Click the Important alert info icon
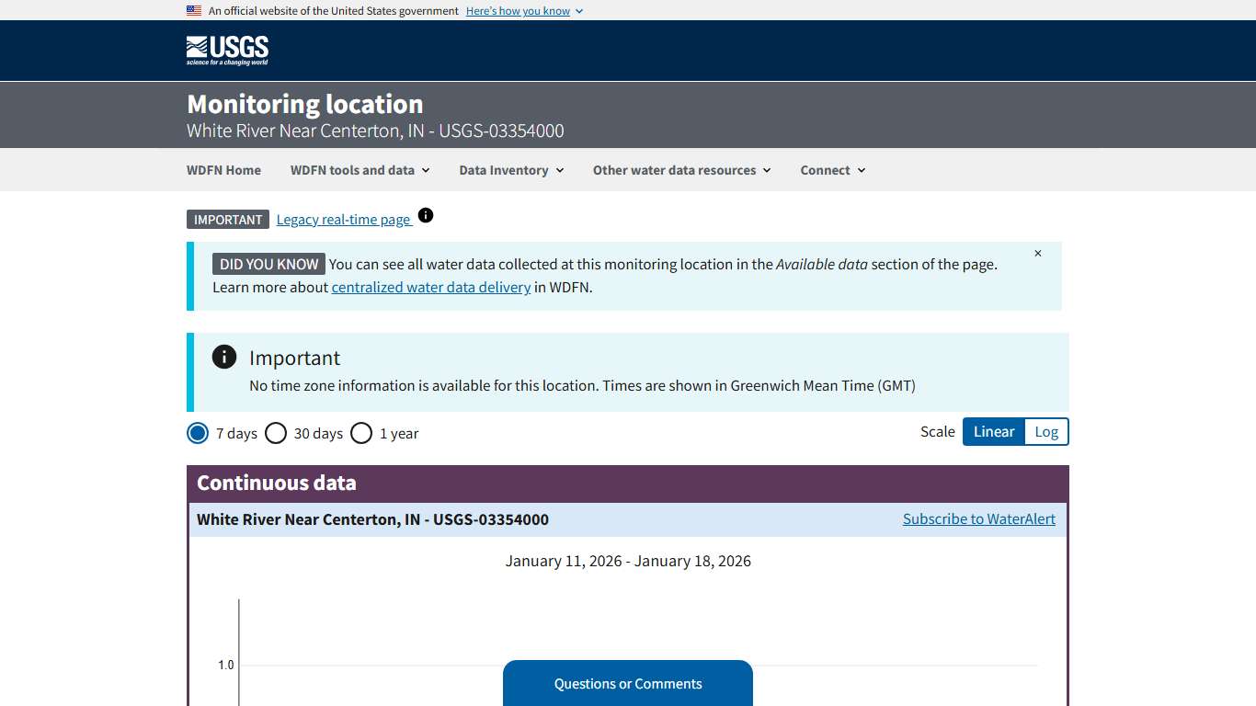1256x706 pixels. point(224,357)
